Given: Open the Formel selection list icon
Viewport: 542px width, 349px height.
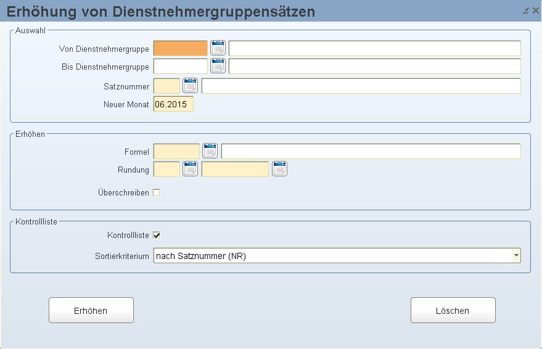Looking at the screenshot, I should [210, 151].
